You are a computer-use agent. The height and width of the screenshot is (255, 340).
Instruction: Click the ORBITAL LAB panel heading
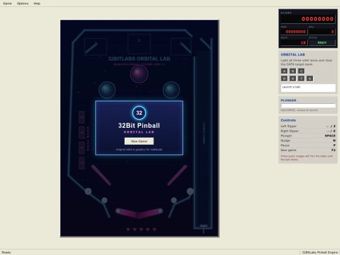[293, 55]
